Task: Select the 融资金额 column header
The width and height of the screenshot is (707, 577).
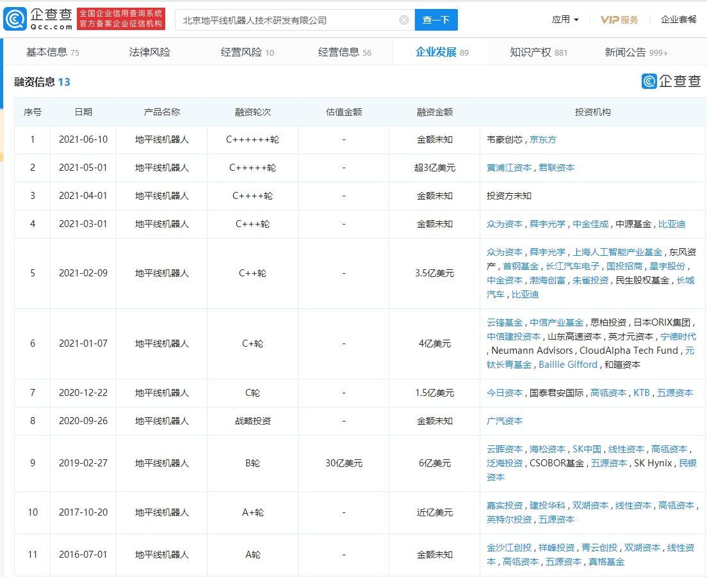Action: [435, 112]
